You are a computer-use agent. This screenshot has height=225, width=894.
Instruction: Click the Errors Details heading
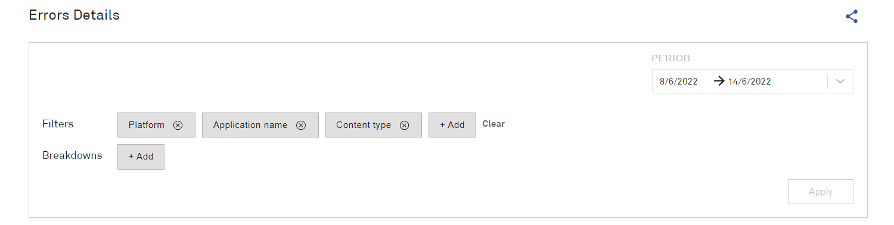point(74,15)
